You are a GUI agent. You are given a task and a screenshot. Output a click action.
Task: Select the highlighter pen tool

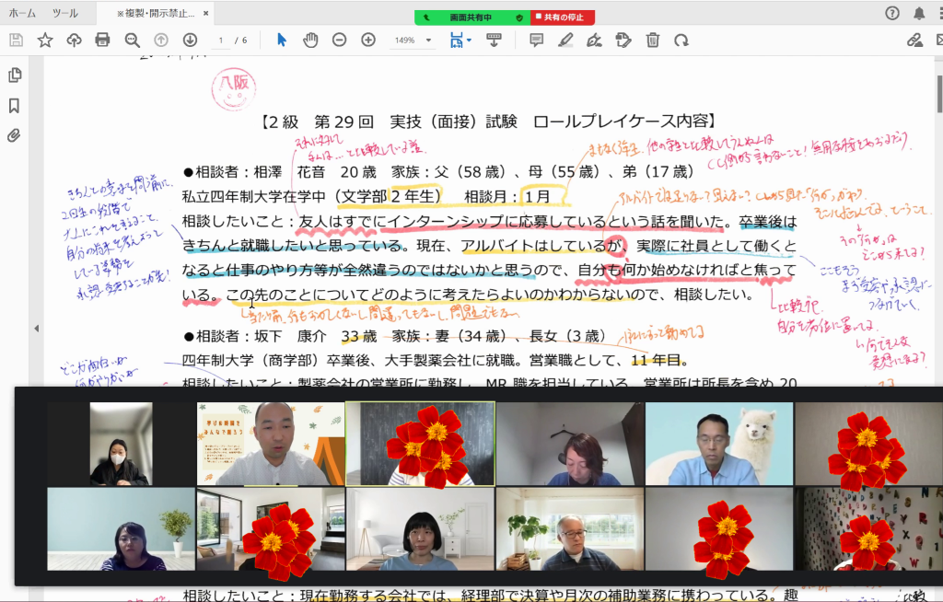565,40
